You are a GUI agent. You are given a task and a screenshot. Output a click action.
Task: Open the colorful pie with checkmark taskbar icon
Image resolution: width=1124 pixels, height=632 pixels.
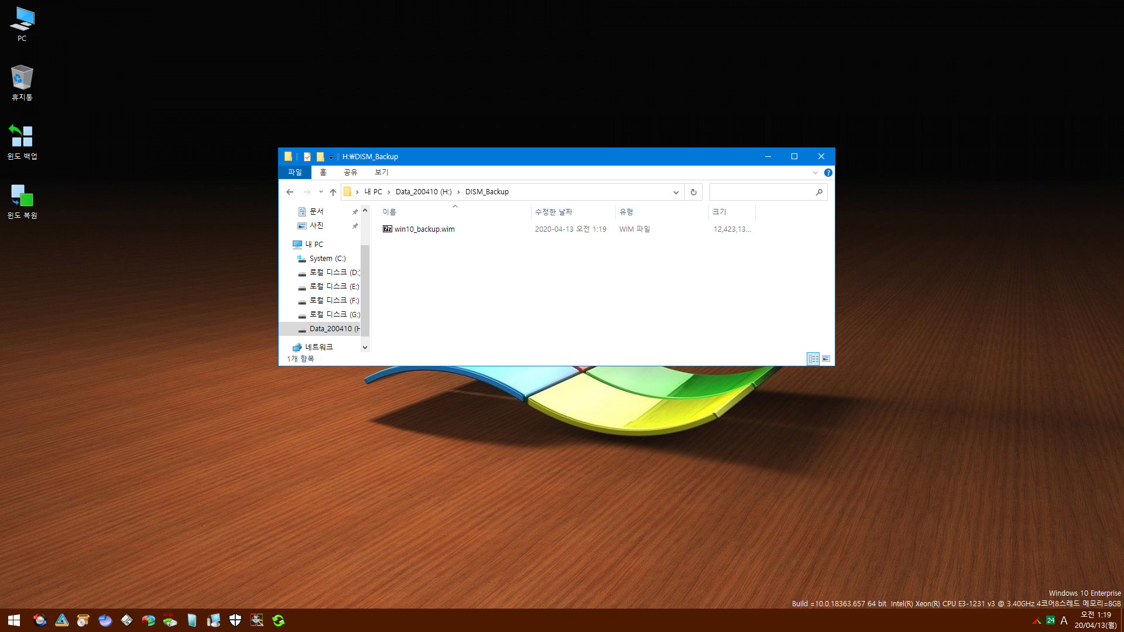click(x=148, y=620)
